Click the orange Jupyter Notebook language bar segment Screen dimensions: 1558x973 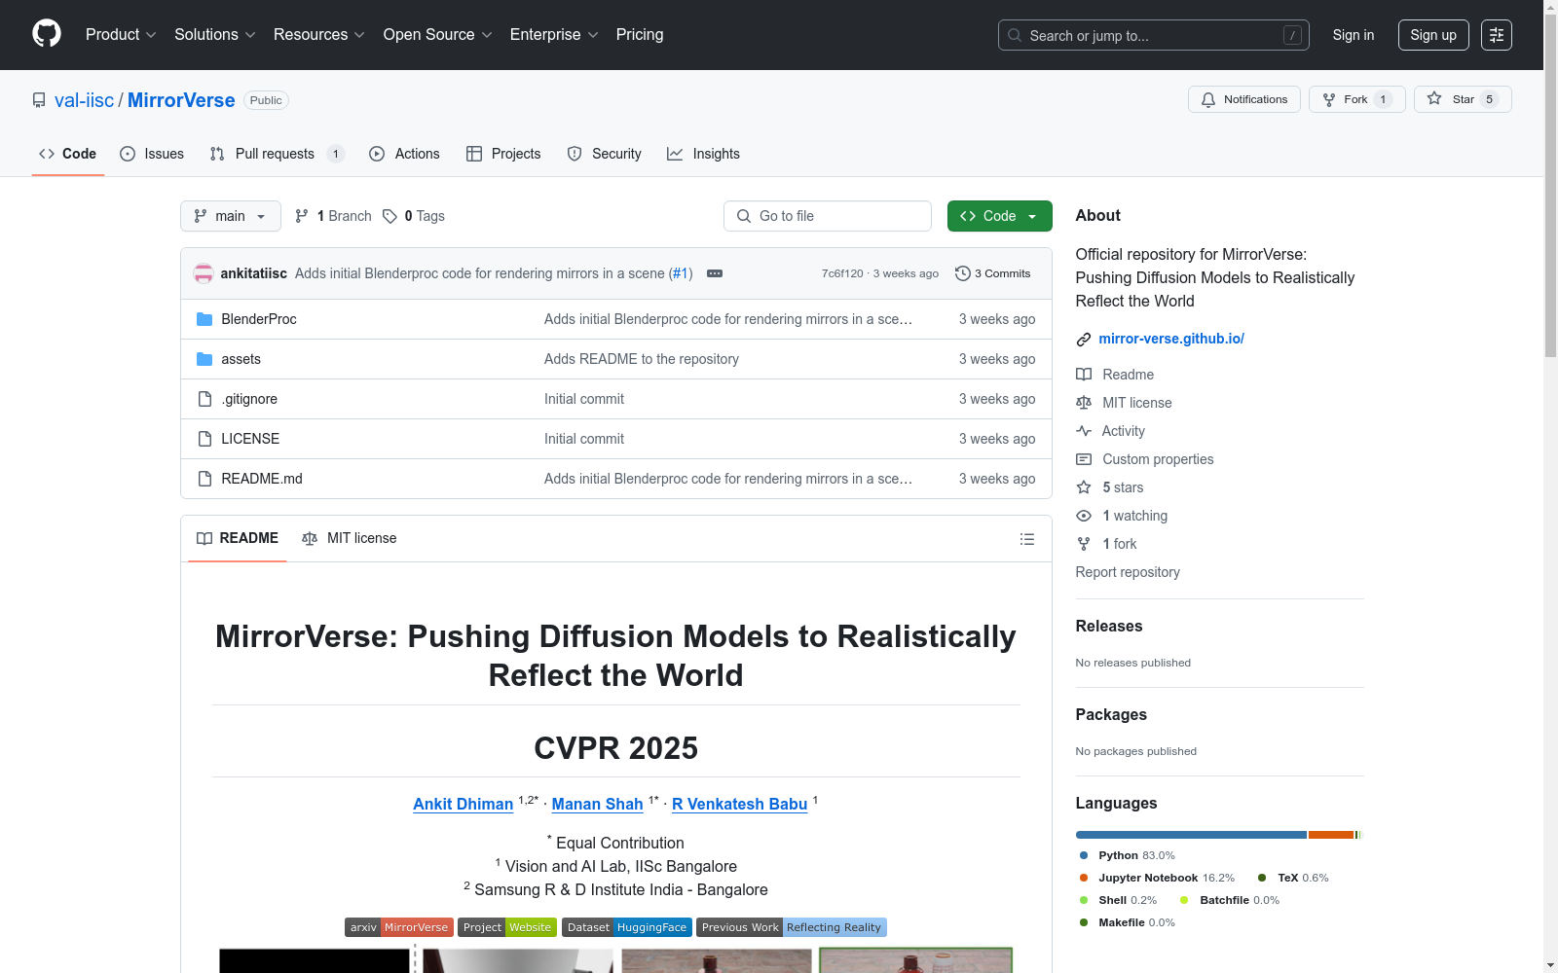(1331, 835)
